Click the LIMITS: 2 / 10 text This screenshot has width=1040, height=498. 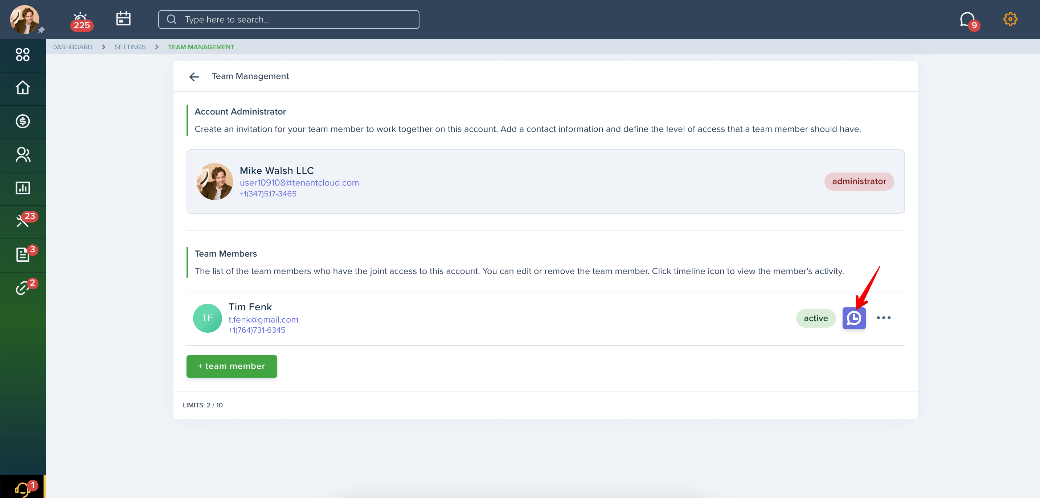[x=203, y=405]
